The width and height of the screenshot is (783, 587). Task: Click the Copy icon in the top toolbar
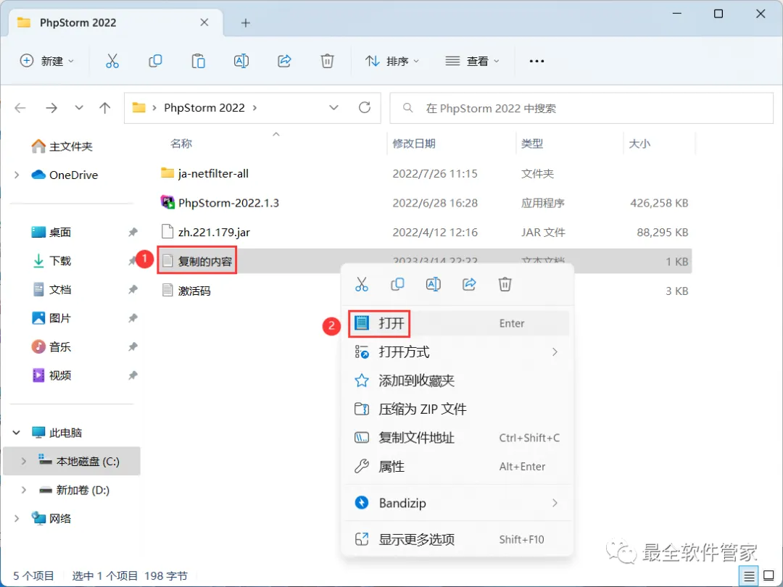tap(155, 61)
